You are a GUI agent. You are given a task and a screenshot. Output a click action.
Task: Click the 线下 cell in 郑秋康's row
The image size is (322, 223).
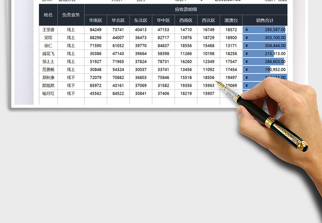[71, 78]
